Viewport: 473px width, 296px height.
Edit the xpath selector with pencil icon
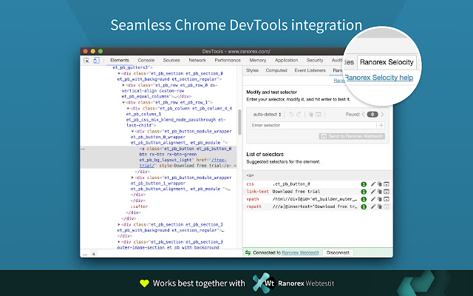click(373, 199)
